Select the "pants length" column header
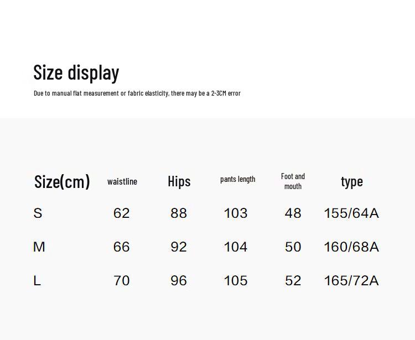The image size is (415, 340). [237, 179]
